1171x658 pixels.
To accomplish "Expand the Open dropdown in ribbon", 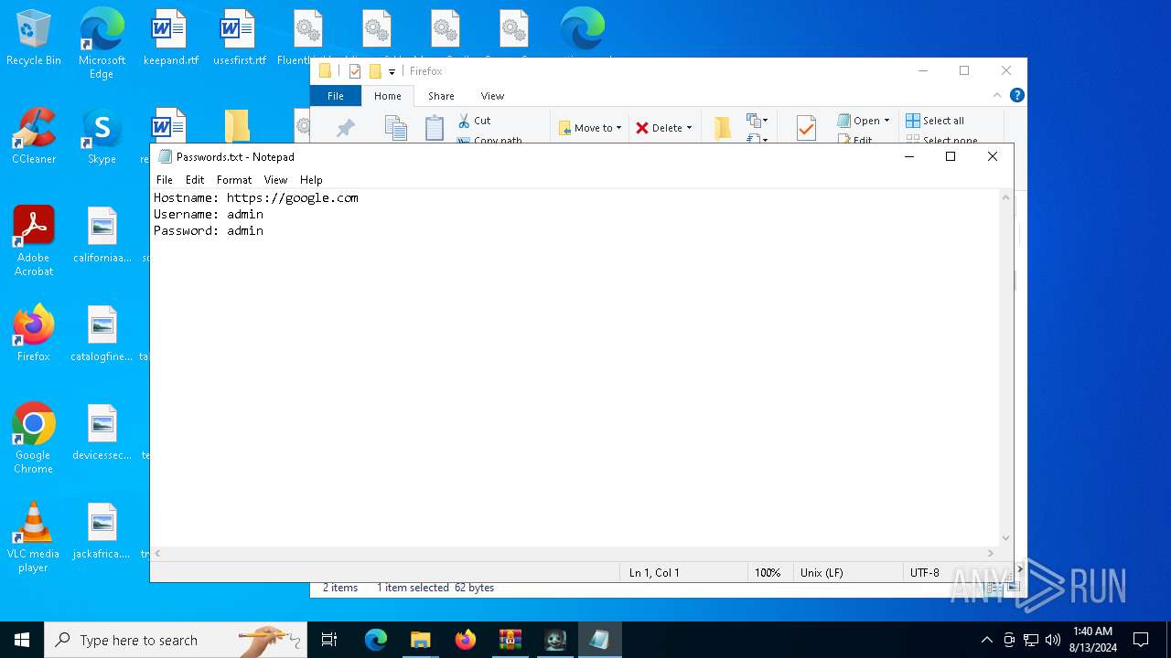I will pos(886,121).
